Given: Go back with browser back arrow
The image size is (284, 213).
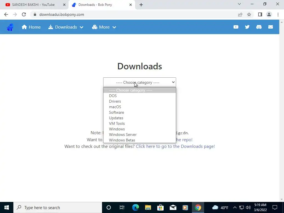Looking at the screenshot, I should [x=6, y=14].
